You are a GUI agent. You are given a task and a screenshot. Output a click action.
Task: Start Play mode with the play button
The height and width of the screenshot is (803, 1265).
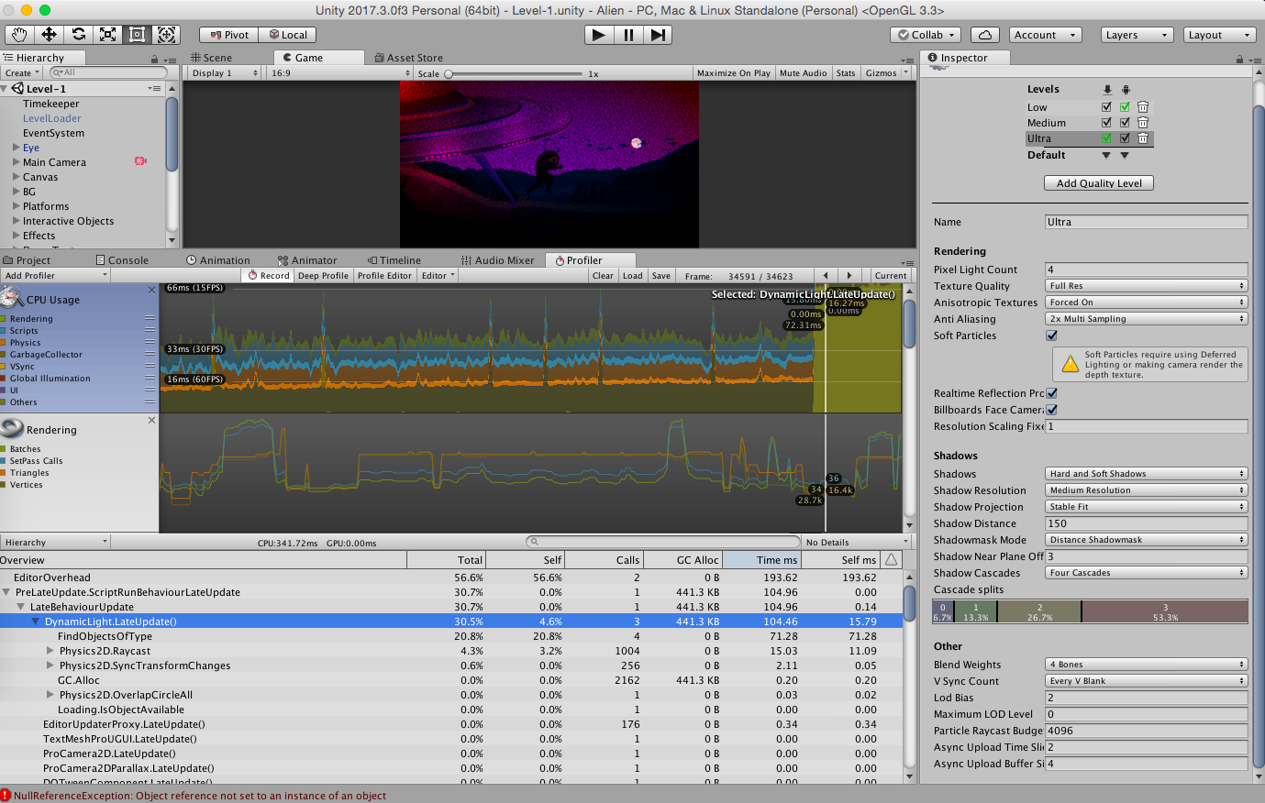click(599, 35)
